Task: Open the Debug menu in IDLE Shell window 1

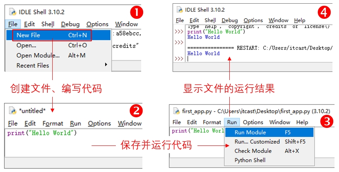Action: coord(70,24)
